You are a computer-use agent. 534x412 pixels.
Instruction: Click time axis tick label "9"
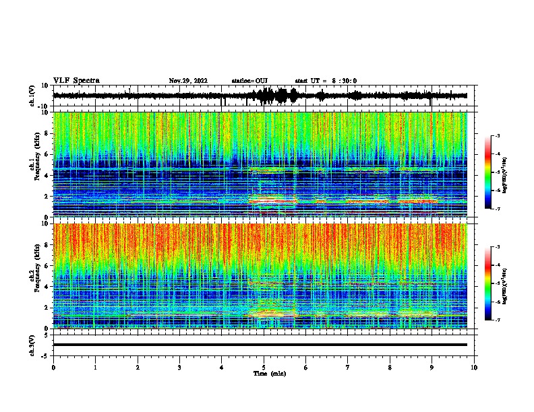point(432,368)
